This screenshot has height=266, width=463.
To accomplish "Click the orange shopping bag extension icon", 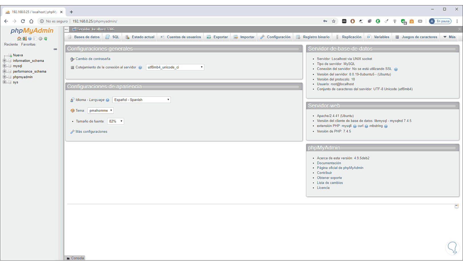I will tap(412, 21).
